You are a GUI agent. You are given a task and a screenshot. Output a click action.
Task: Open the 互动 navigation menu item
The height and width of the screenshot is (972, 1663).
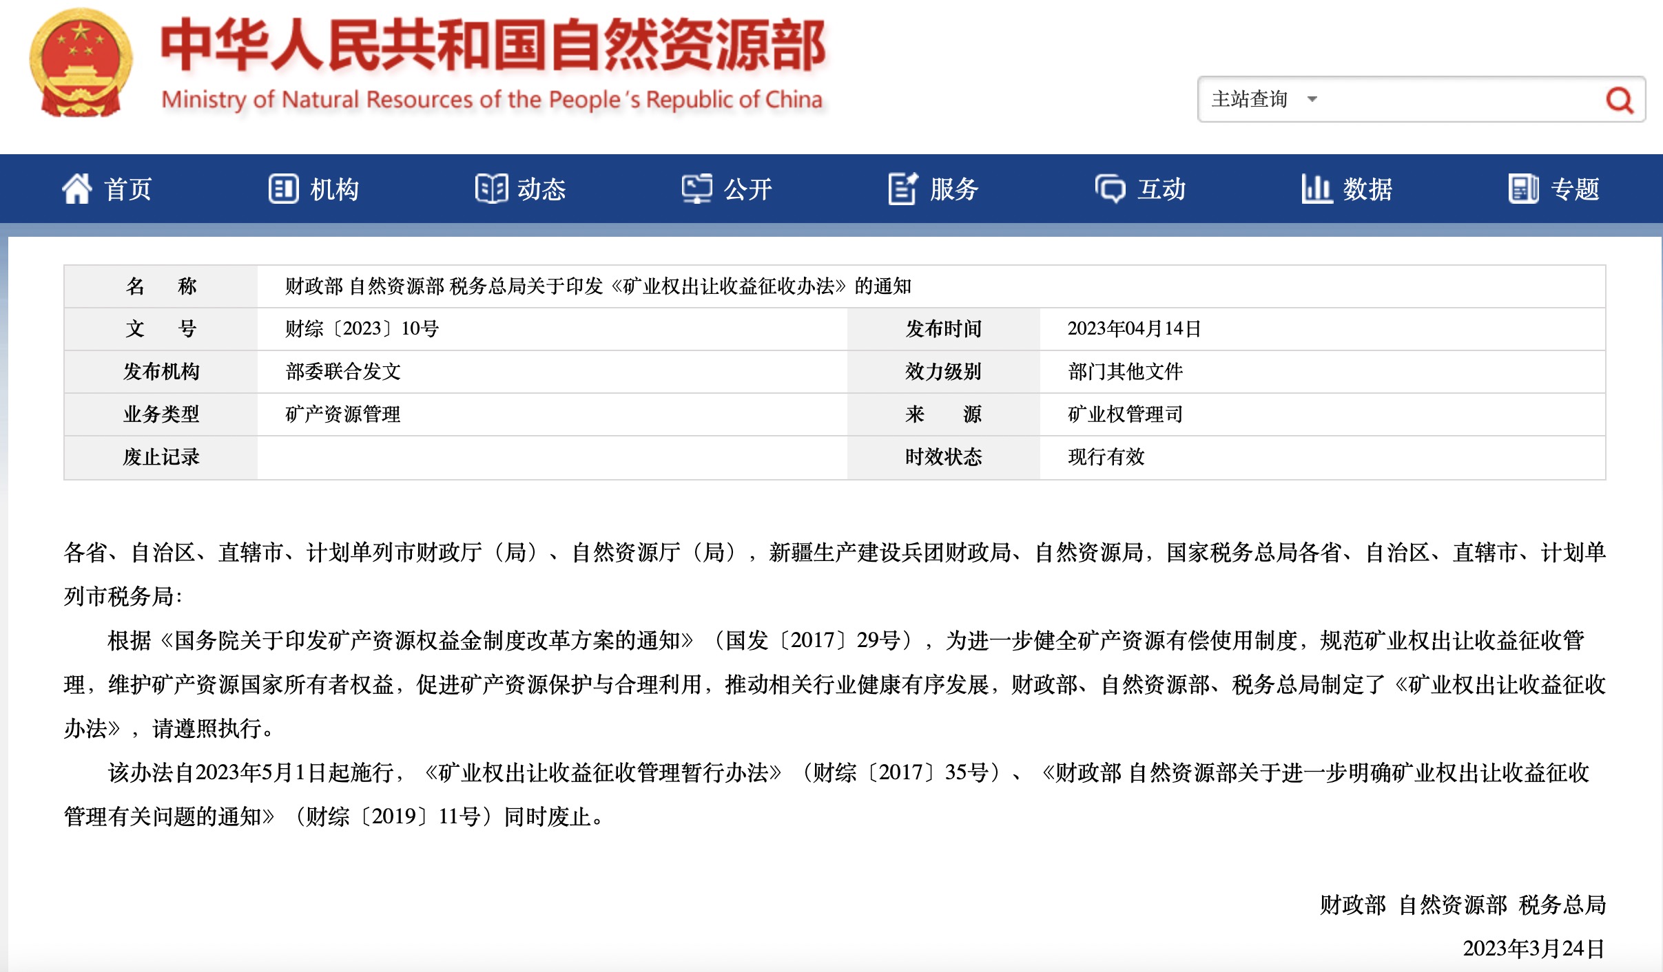pyautogui.click(x=1141, y=189)
